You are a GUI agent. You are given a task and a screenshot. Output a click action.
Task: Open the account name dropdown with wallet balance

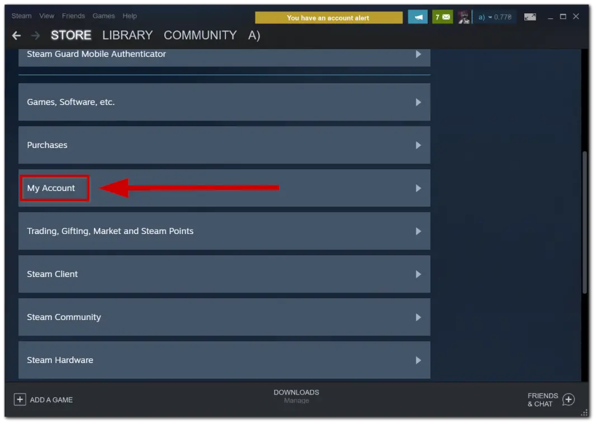pos(494,16)
